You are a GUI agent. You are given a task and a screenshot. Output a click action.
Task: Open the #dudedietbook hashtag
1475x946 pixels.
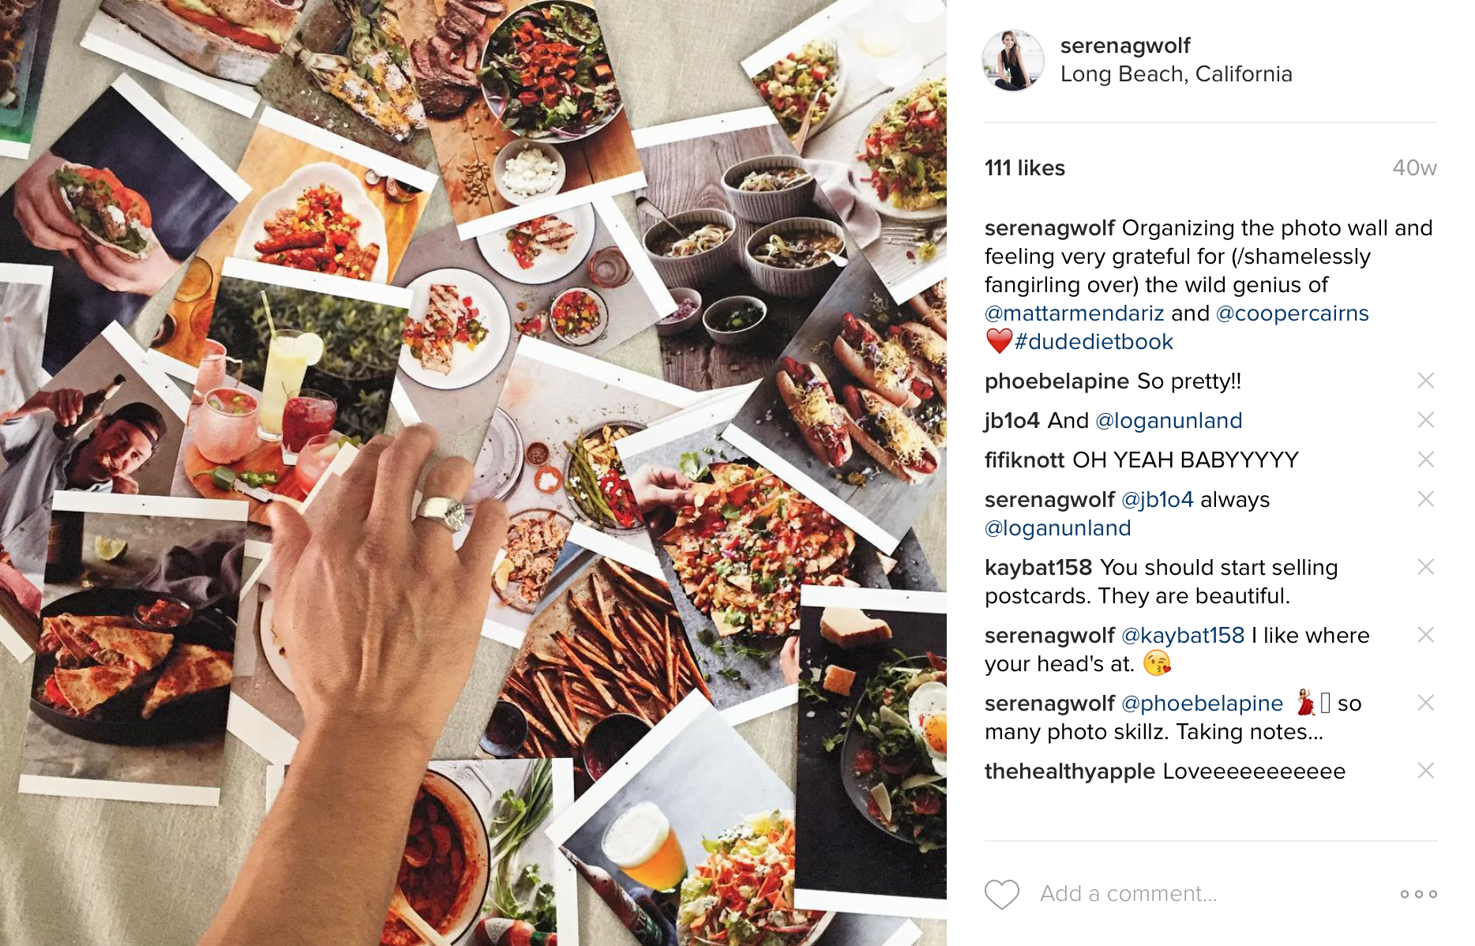point(1094,342)
